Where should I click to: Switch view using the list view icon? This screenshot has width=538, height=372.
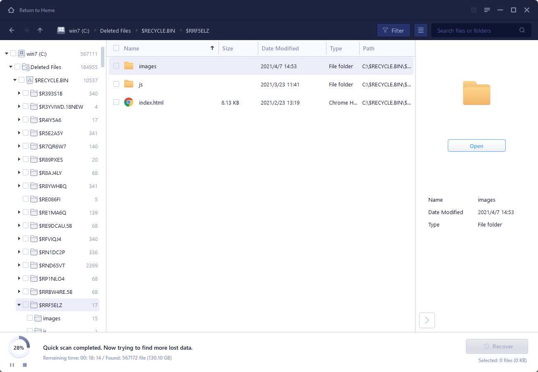(x=421, y=30)
